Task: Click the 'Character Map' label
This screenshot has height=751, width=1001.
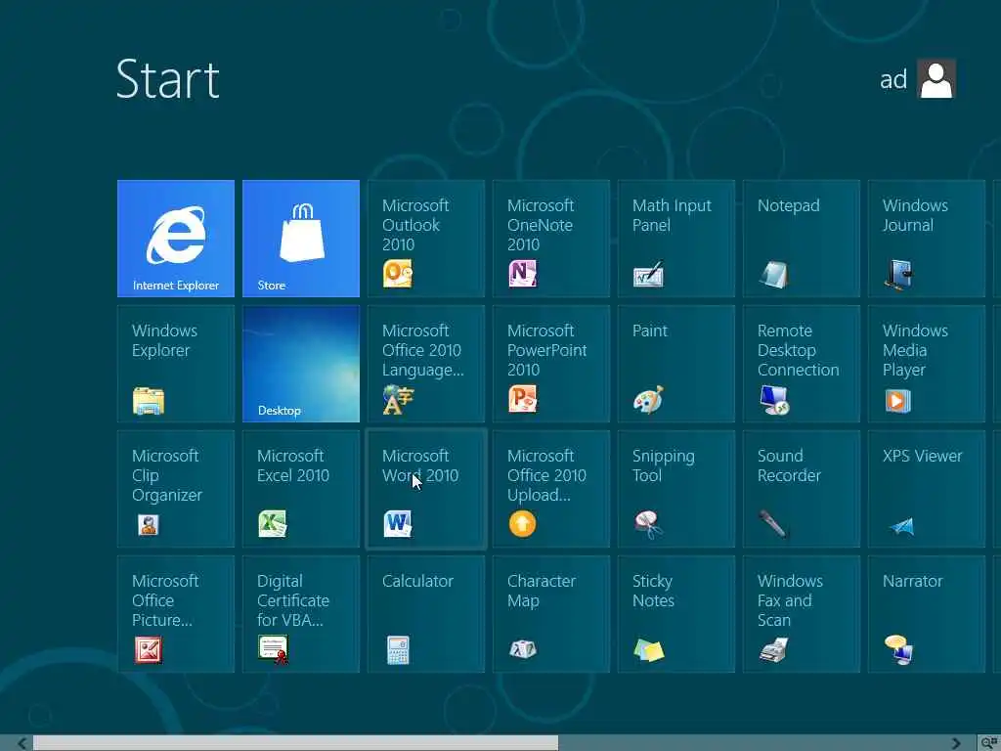Action: coord(542,591)
